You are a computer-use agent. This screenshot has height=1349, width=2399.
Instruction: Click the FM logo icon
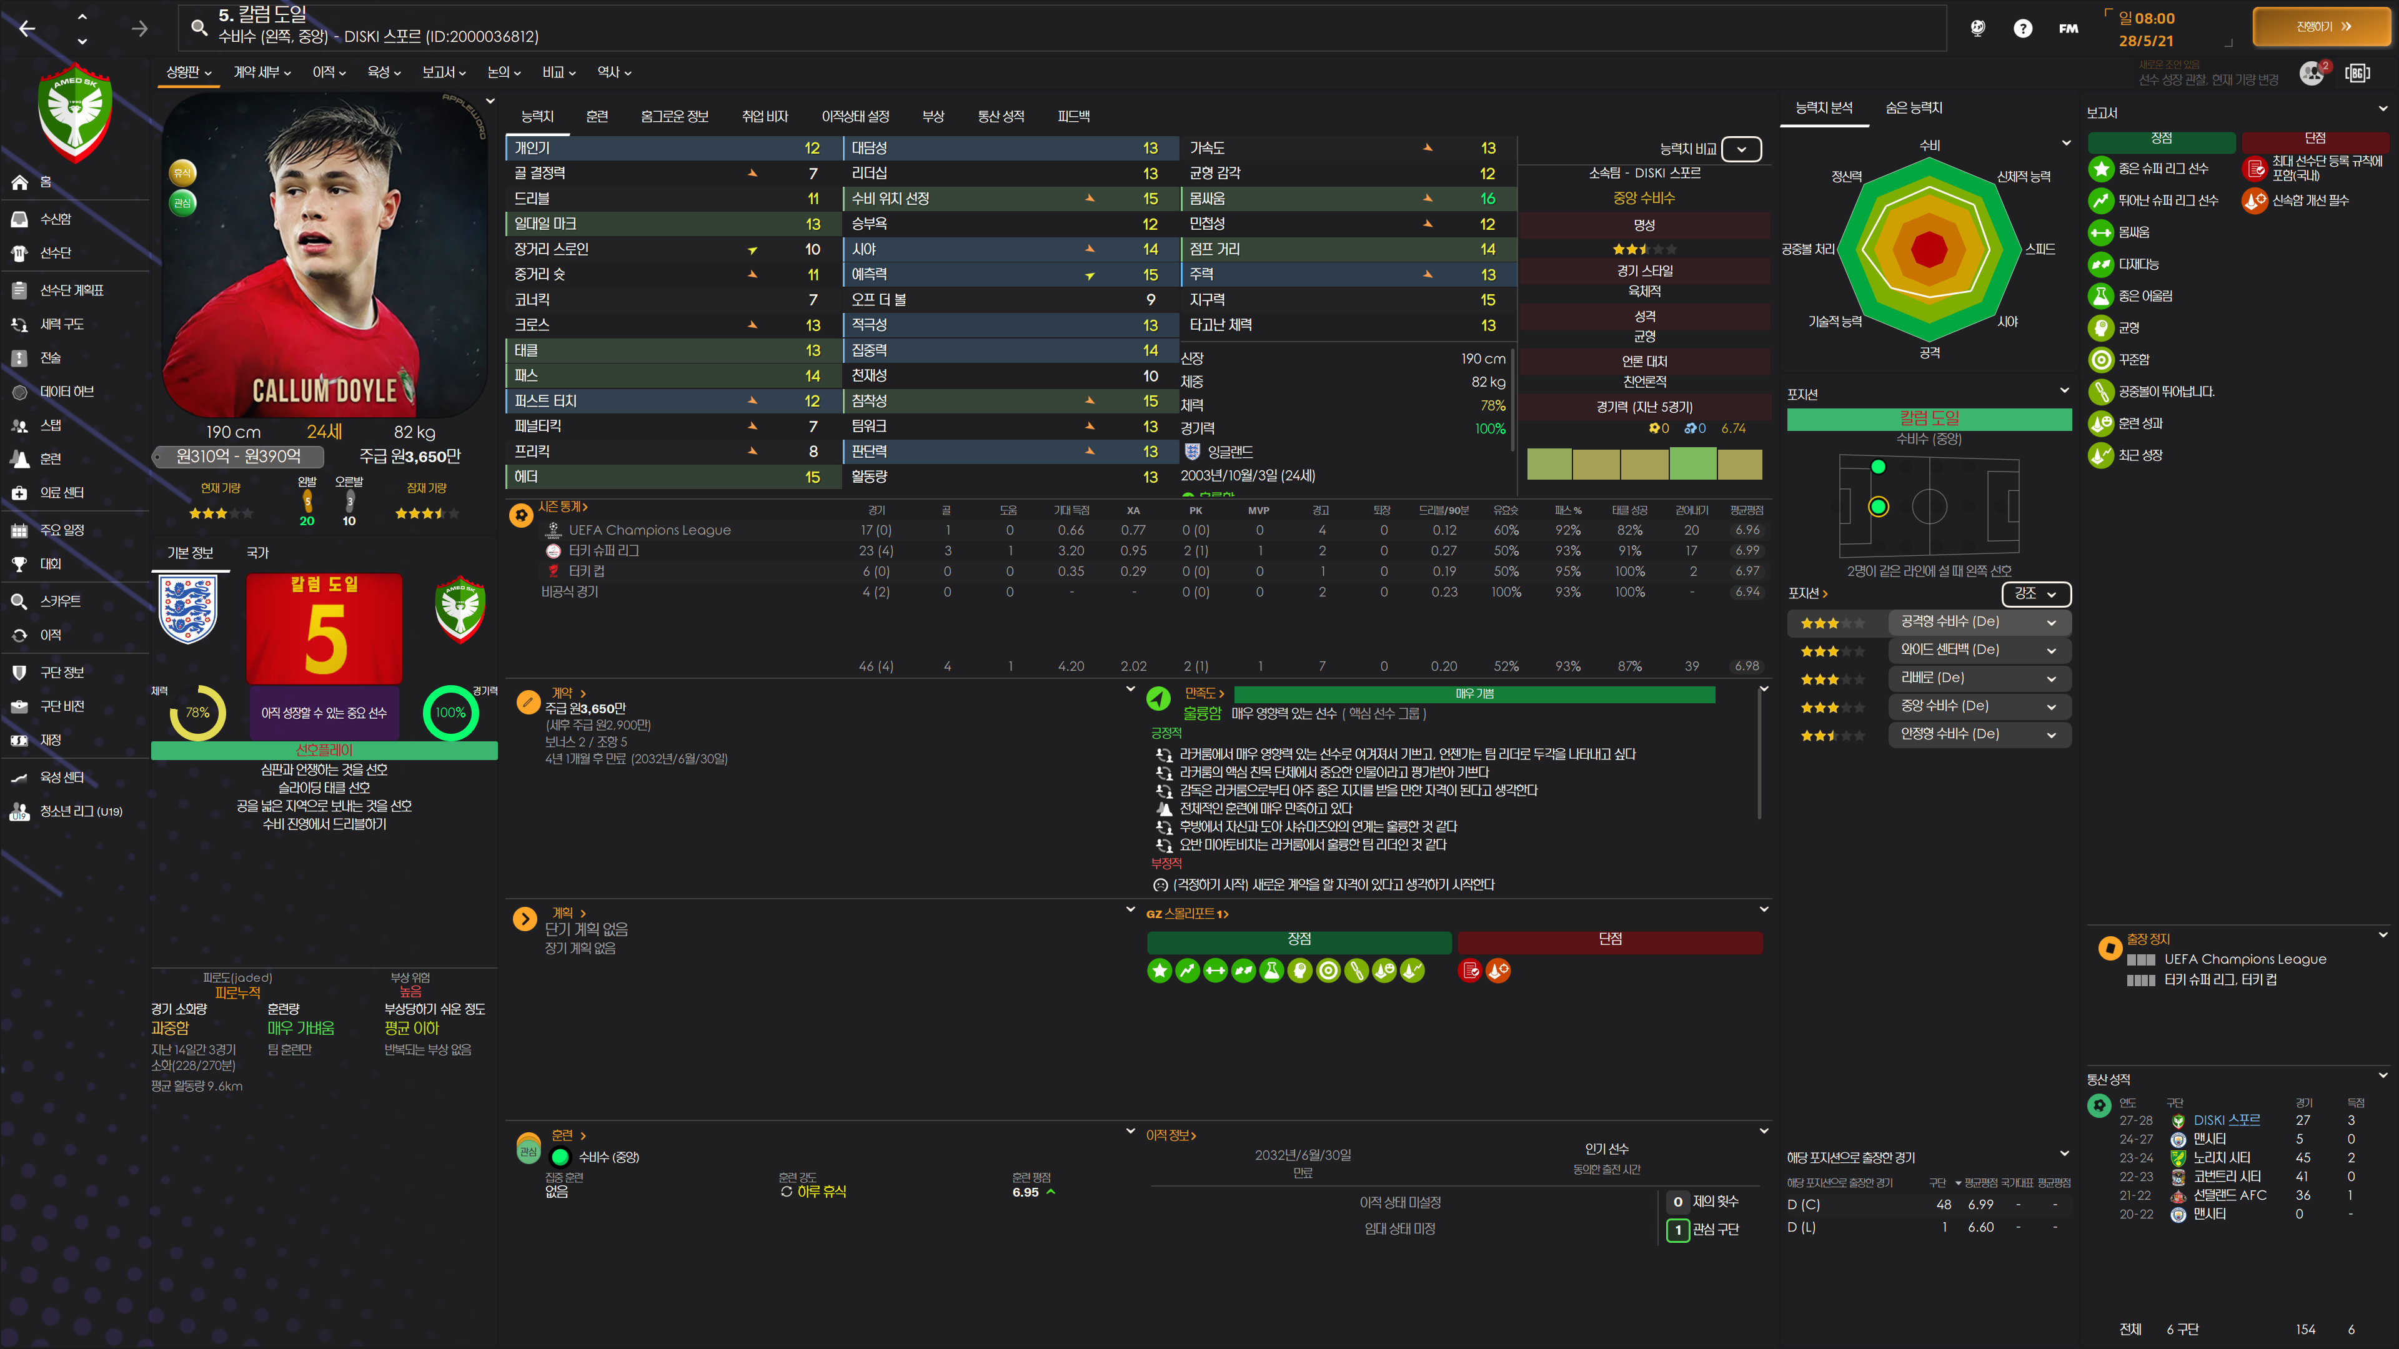point(2067,29)
